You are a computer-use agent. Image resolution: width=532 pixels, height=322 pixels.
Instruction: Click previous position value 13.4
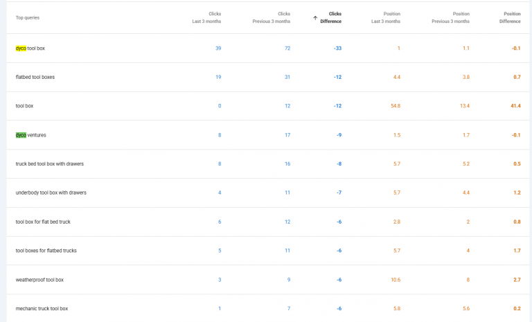[465, 106]
